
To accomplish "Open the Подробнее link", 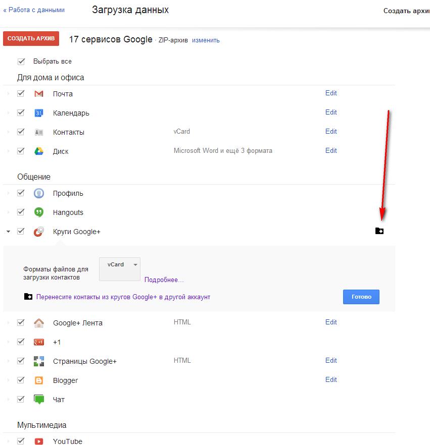I will point(164,280).
